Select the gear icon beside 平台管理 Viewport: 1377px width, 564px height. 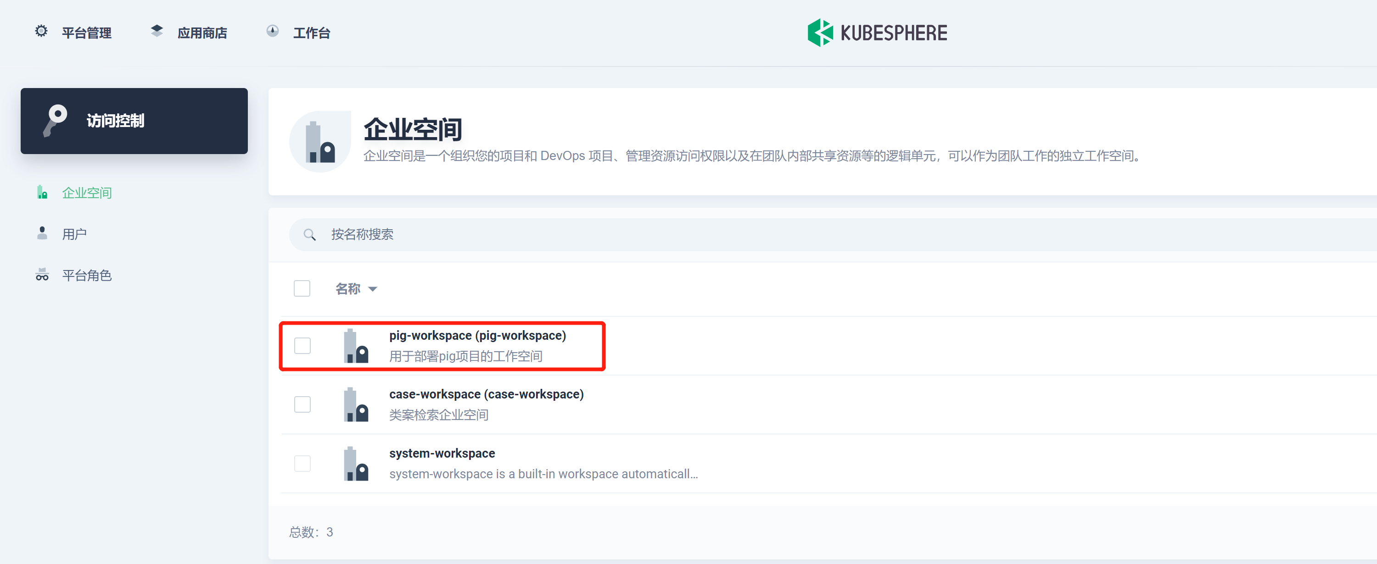41,32
